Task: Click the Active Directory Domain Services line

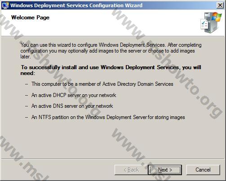Action: coord(102,84)
